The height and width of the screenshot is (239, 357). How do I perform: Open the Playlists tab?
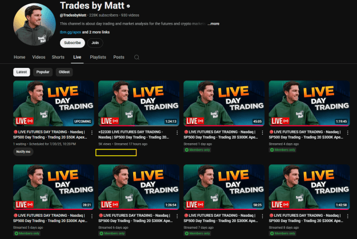(x=98, y=57)
